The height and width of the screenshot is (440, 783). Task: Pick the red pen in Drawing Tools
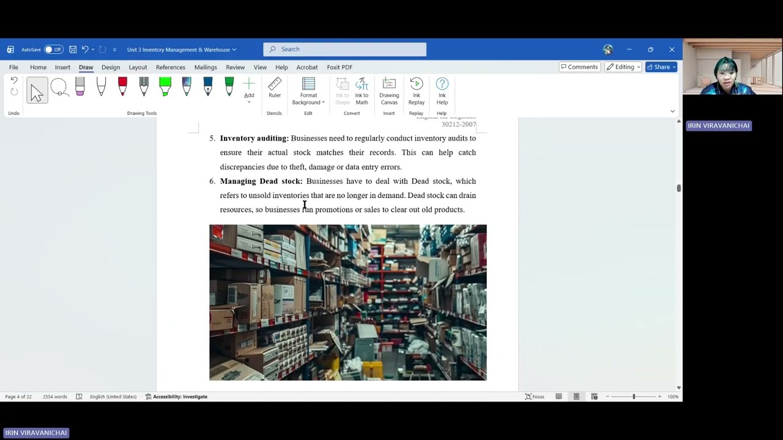pos(122,87)
